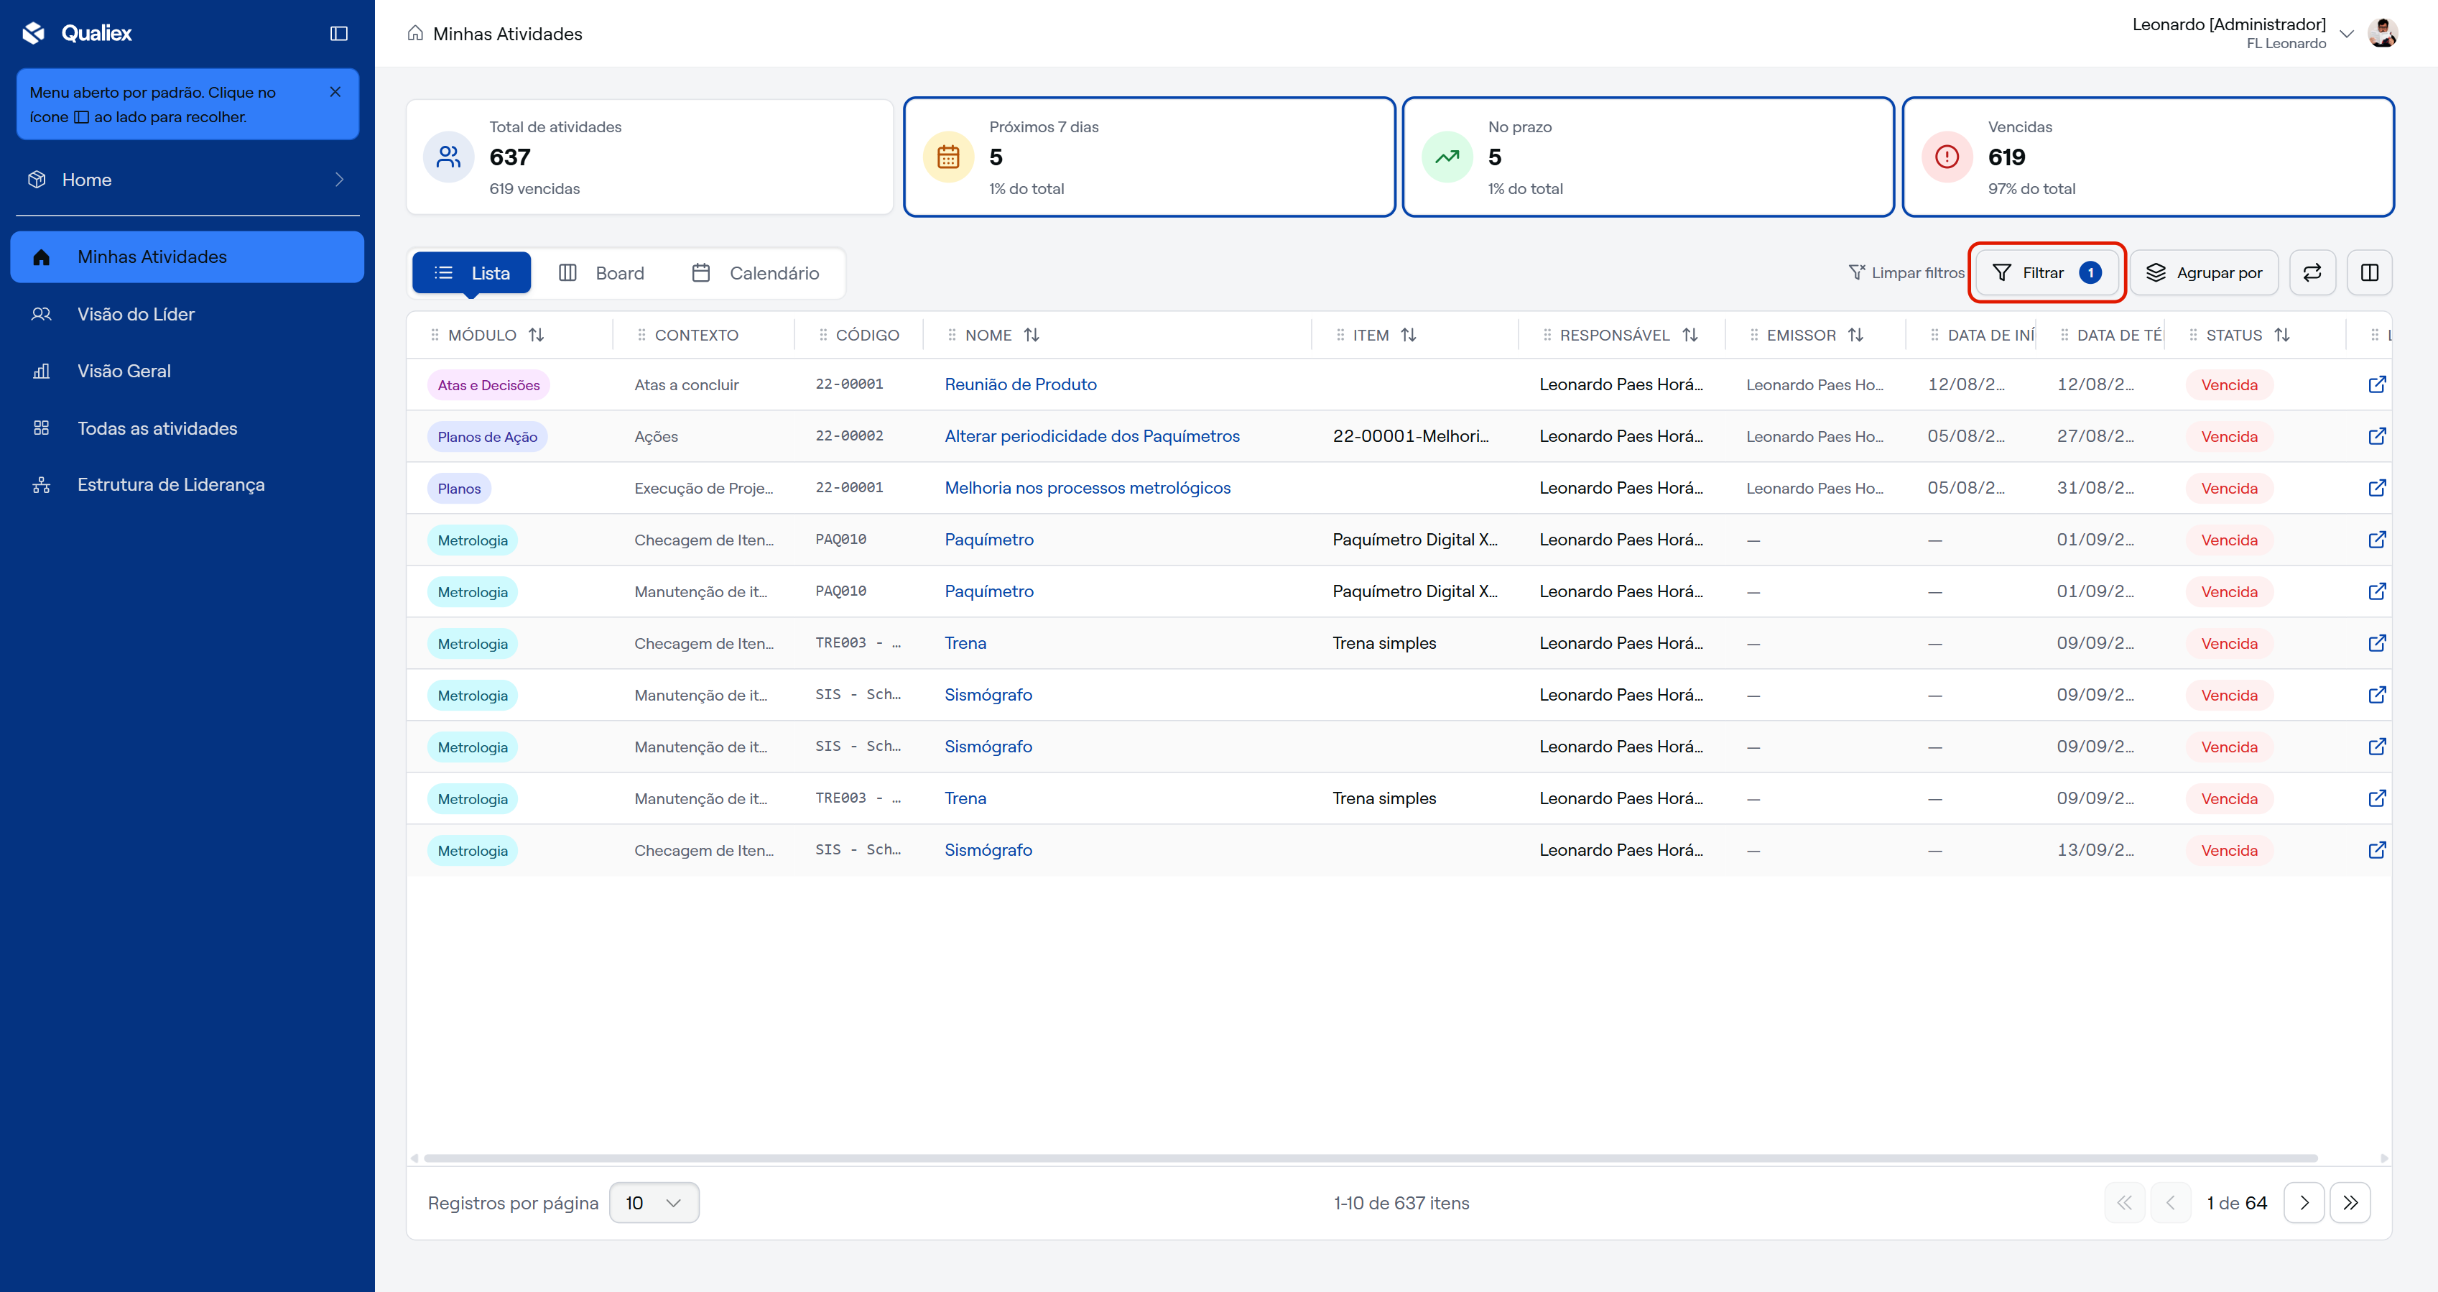Image resolution: width=2438 pixels, height=1292 pixels.
Task: Switch to the Board view tab
Action: 602,274
